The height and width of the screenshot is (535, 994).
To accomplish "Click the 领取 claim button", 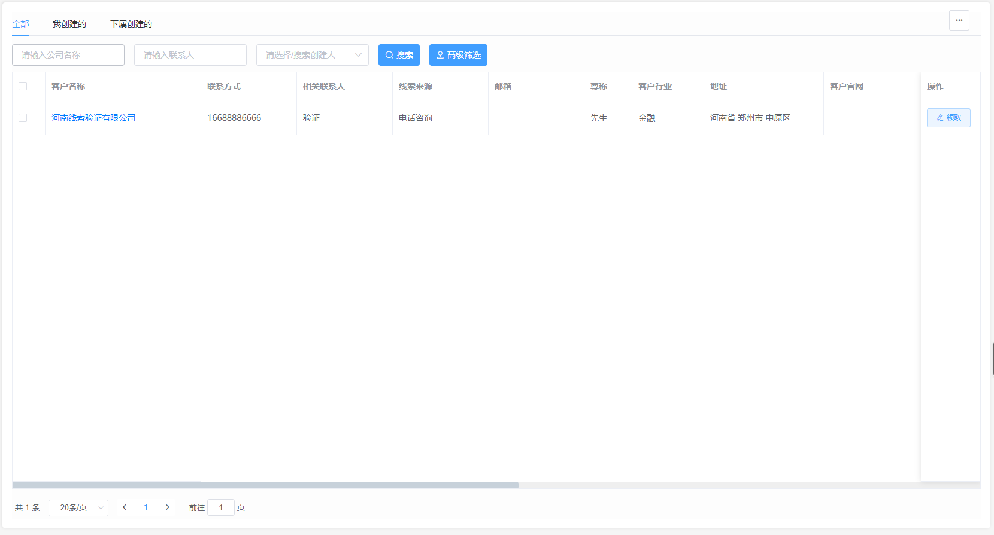I will tap(948, 118).
